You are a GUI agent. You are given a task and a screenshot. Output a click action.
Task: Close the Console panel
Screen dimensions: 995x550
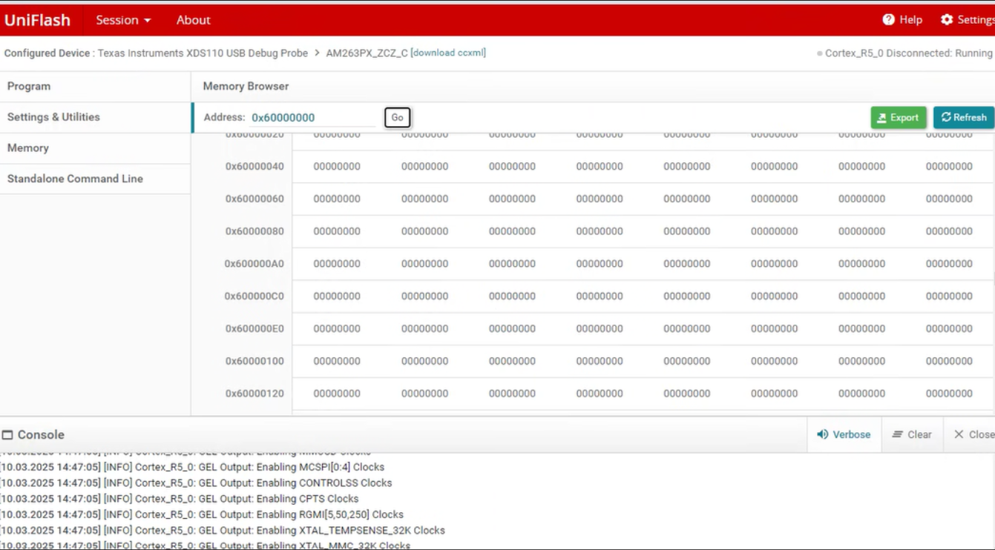tap(973, 434)
